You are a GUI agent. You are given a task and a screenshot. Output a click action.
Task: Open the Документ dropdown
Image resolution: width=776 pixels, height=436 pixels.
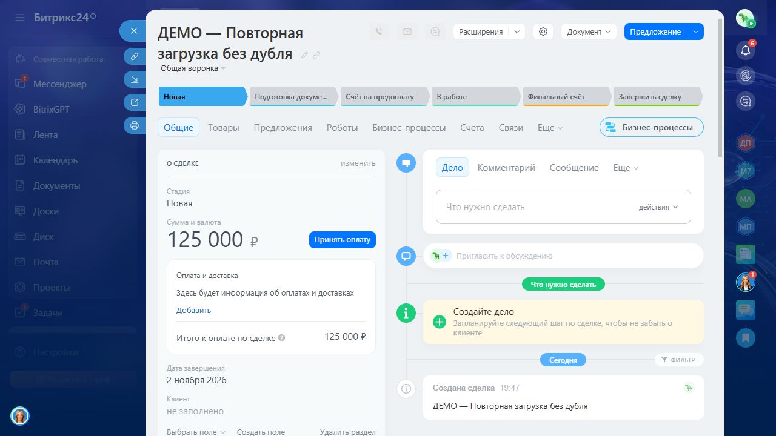pyautogui.click(x=589, y=31)
